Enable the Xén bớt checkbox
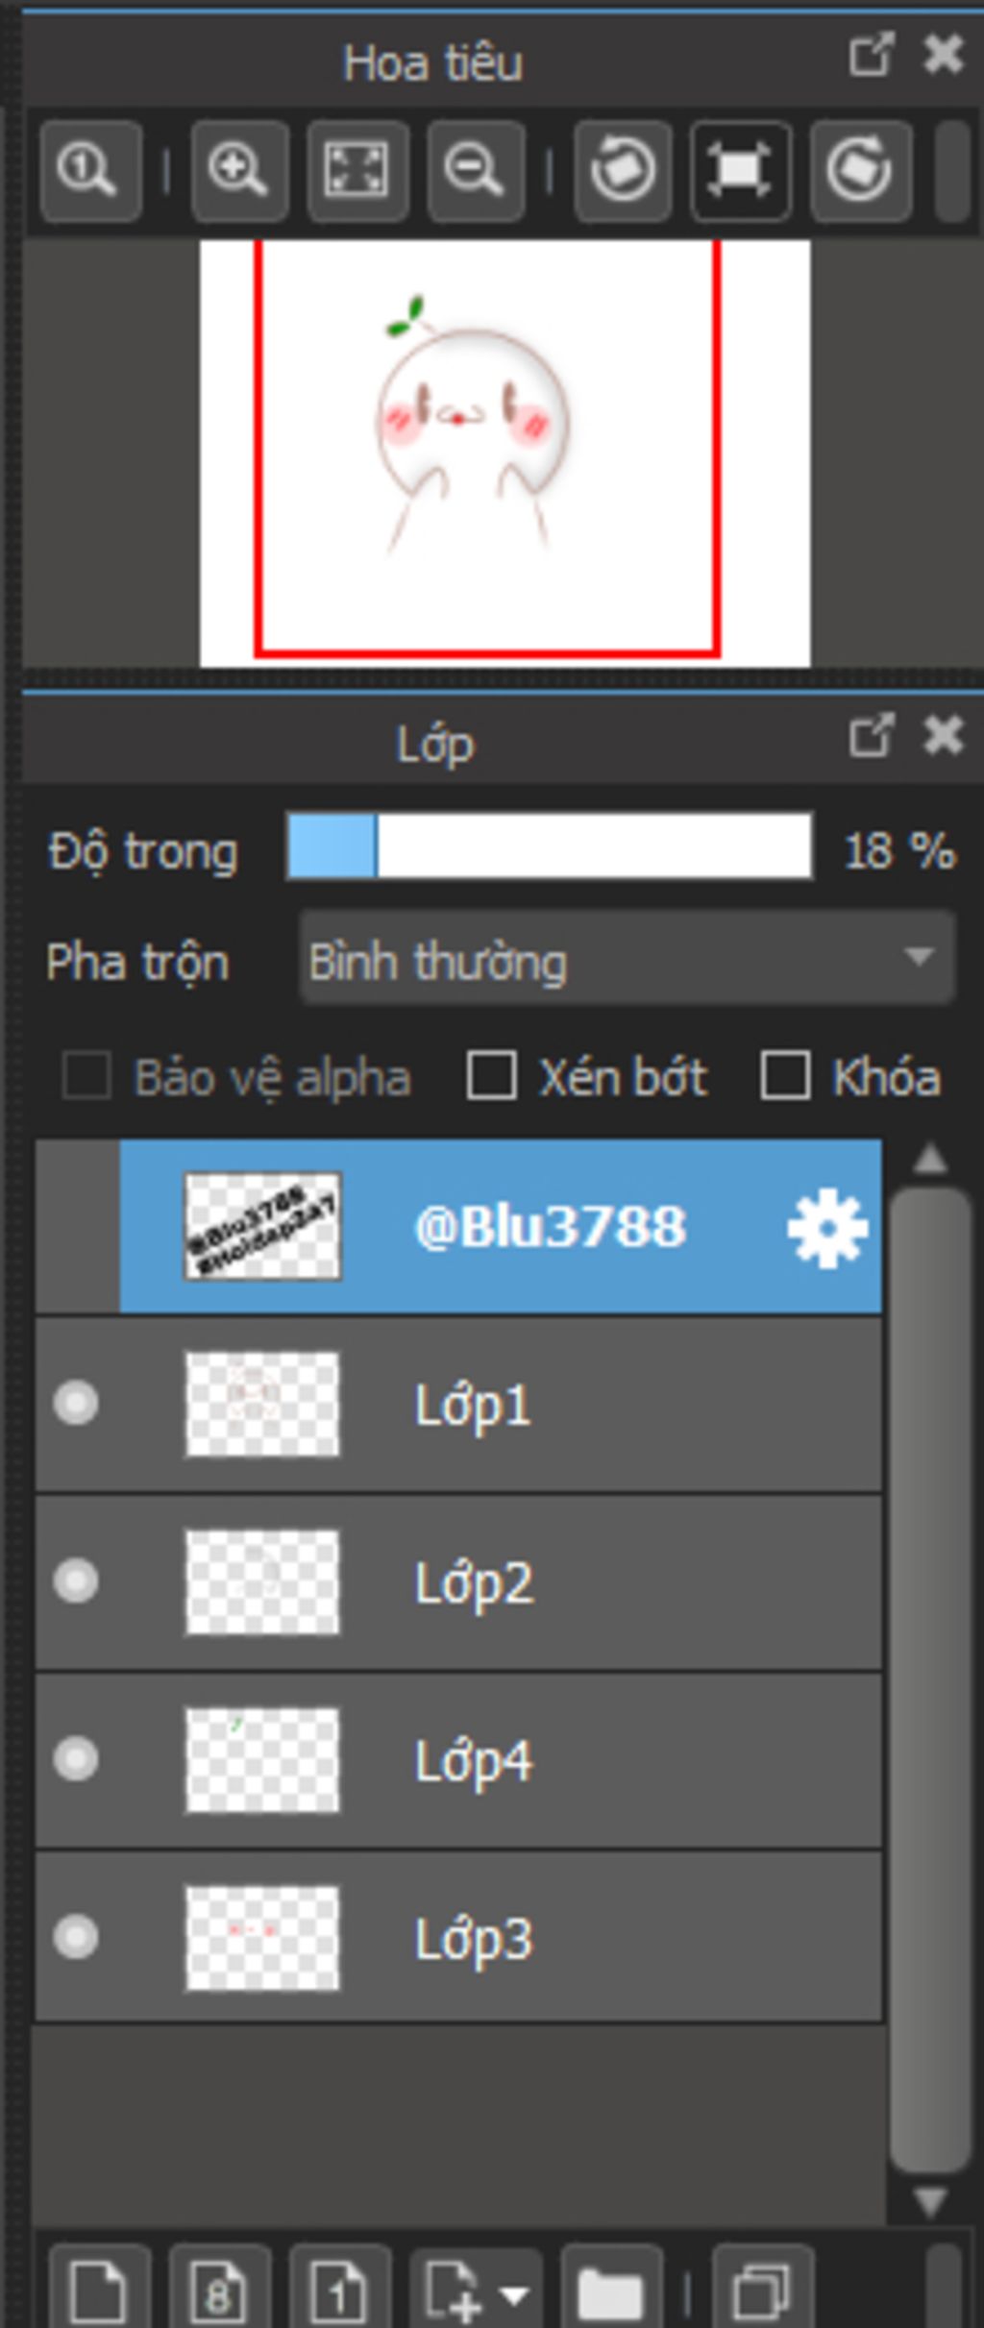Screen dimensions: 984x2328 coord(491,1075)
